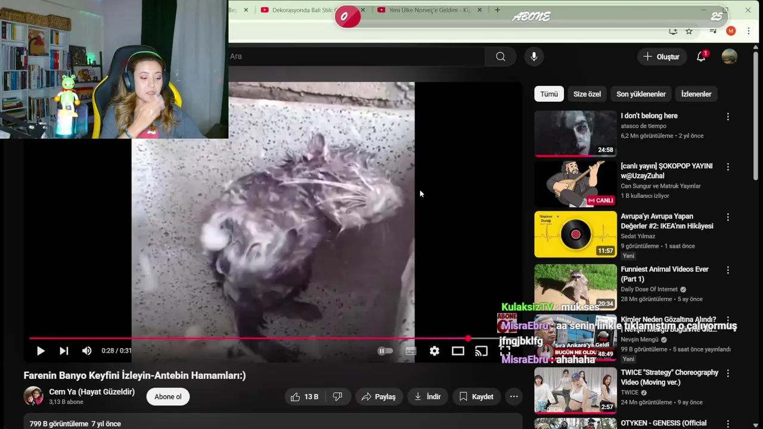Select the Son yüklenenler filter chip
The width and height of the screenshot is (763, 429).
point(641,94)
